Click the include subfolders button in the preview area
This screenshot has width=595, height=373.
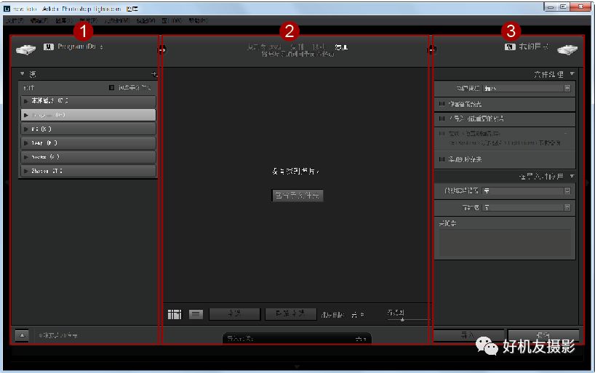tap(297, 196)
